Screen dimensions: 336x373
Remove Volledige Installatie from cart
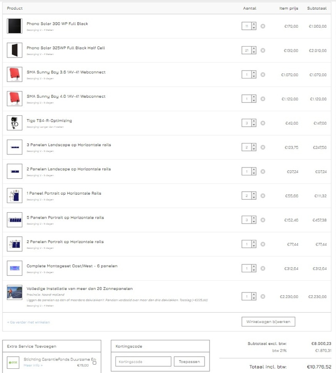coord(263,297)
